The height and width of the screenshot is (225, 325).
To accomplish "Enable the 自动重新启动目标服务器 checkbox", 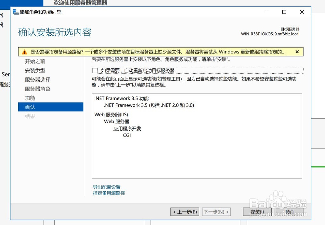I will pyautogui.click(x=94, y=70).
